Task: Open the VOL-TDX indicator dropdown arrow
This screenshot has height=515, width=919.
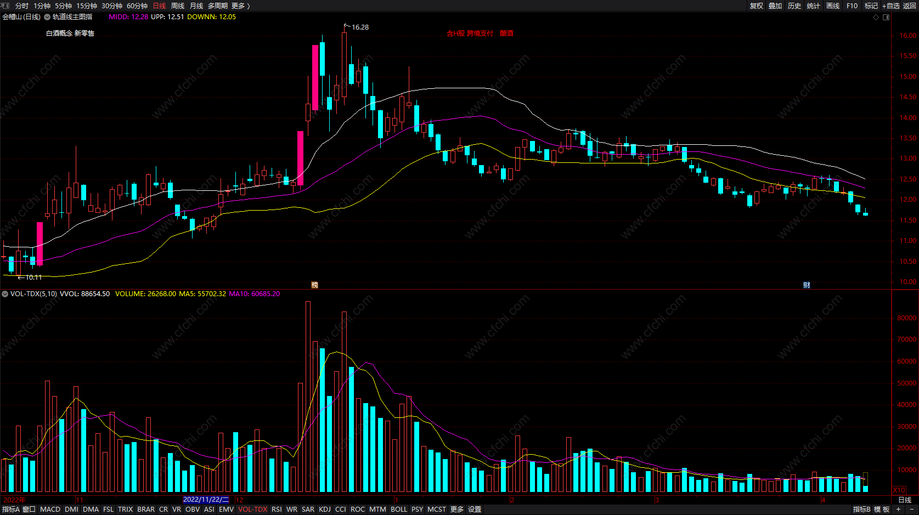Action: 5,294
